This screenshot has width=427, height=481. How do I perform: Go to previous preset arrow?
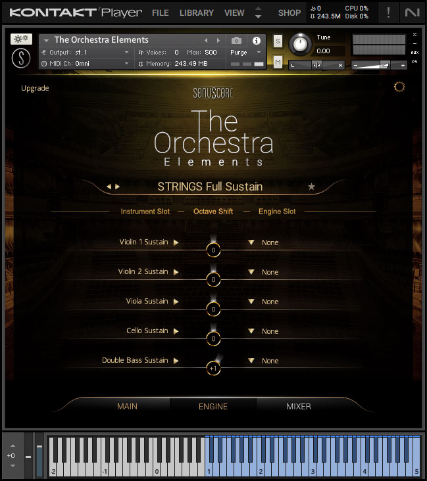point(109,187)
